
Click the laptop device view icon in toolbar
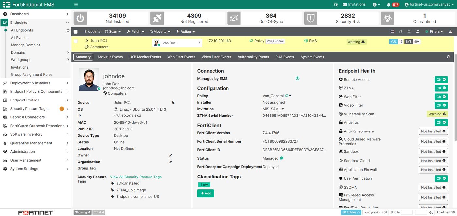409,32
